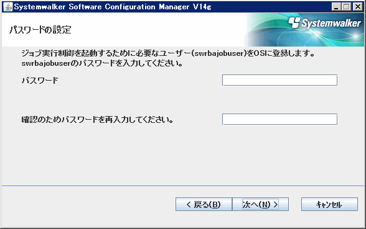This screenshot has width=366, height=229.
Task: Close the installer with the X button
Action: coord(357,7)
